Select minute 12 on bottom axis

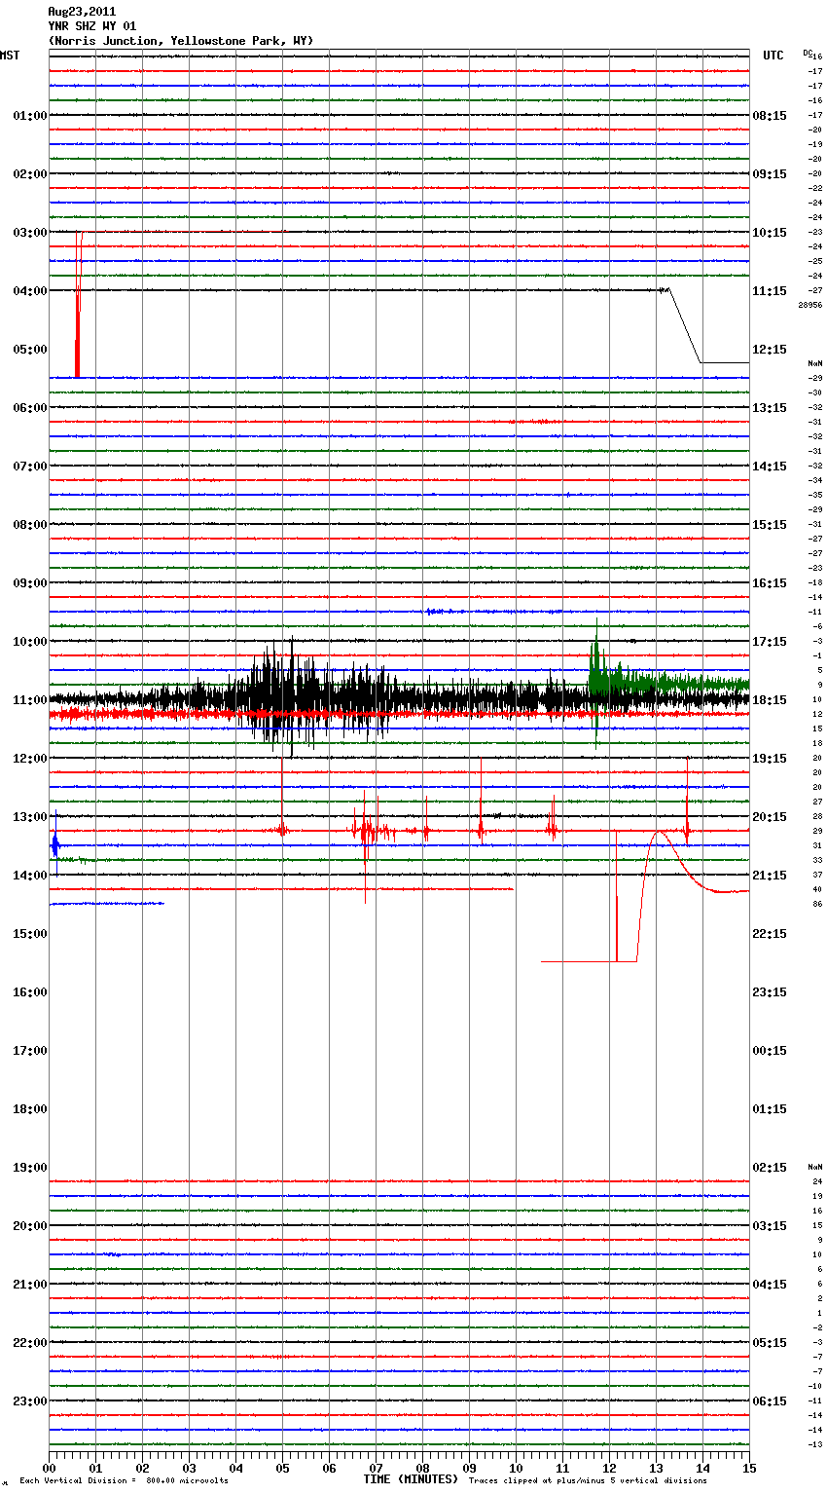pyautogui.click(x=609, y=1468)
